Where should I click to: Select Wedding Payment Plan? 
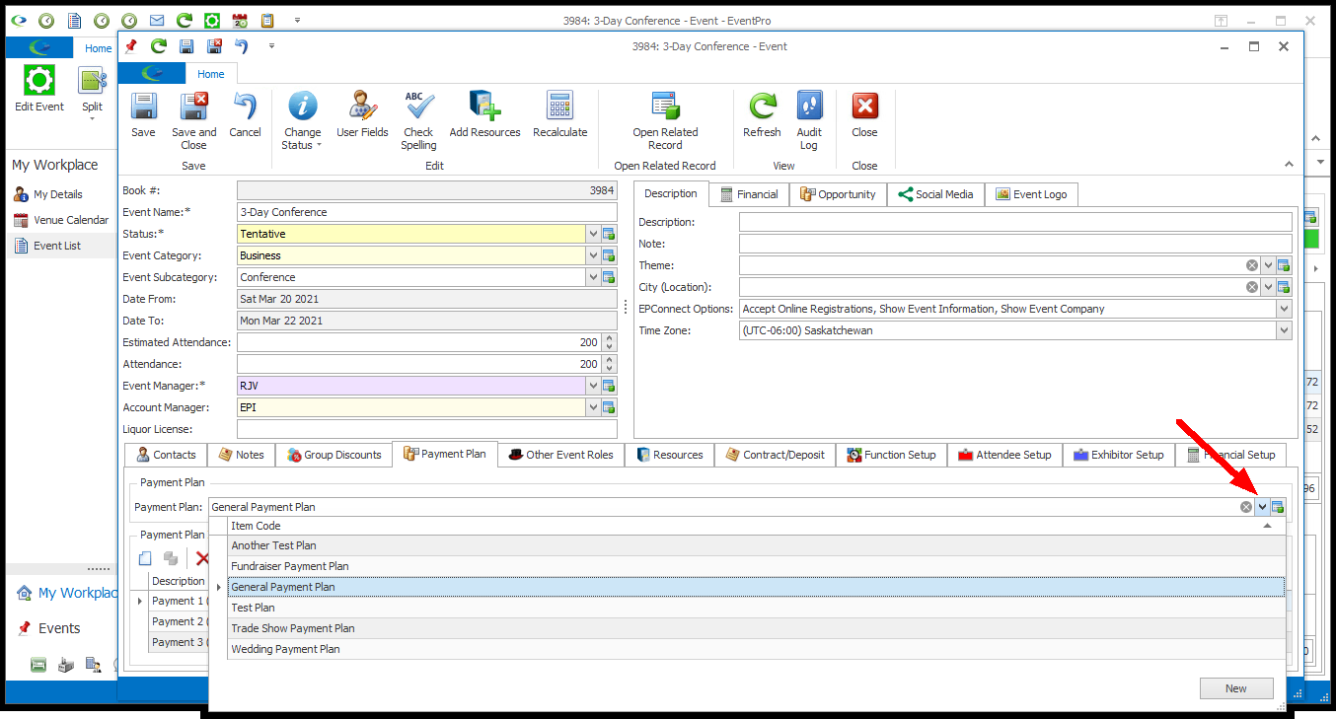(757, 649)
